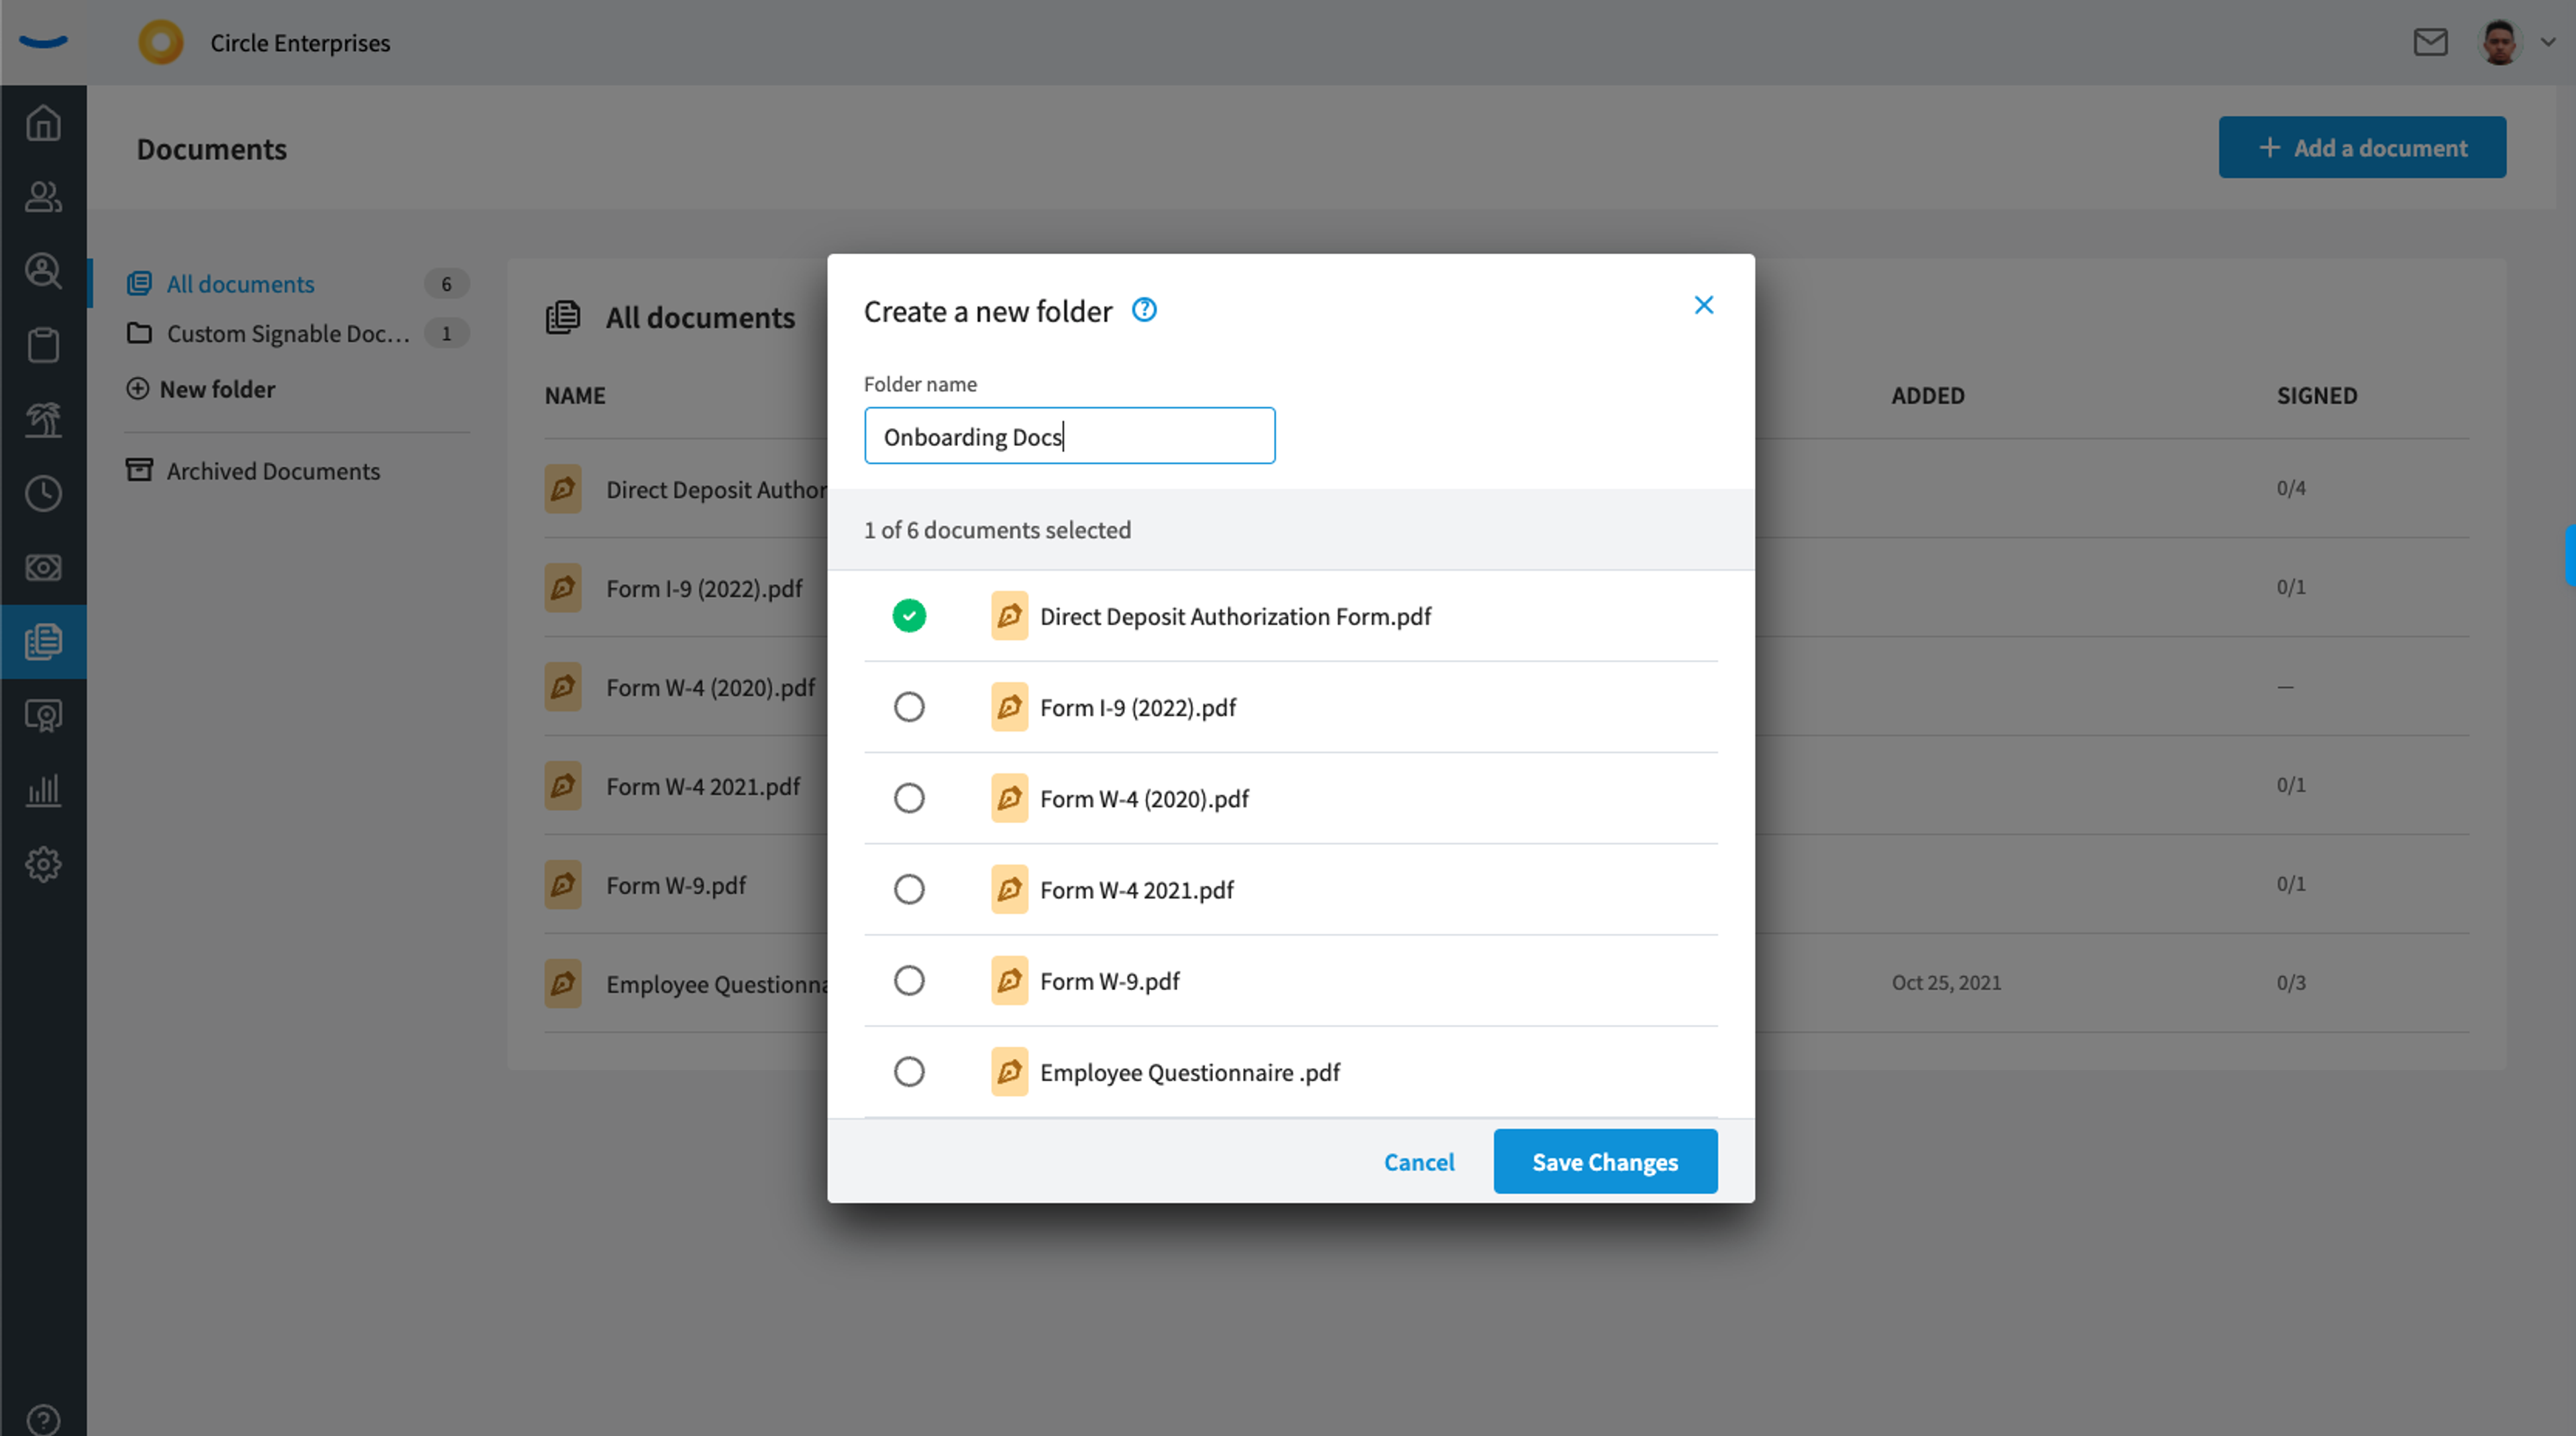2576x1436 pixels.
Task: Click the Save Changes button
Action: (1605, 1162)
